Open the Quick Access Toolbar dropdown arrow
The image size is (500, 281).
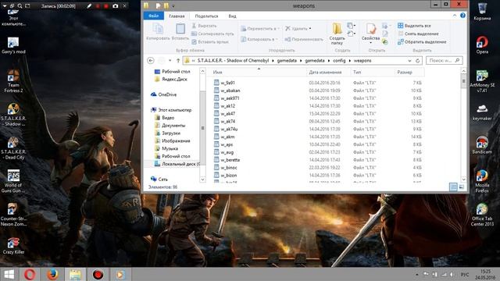[173, 5]
